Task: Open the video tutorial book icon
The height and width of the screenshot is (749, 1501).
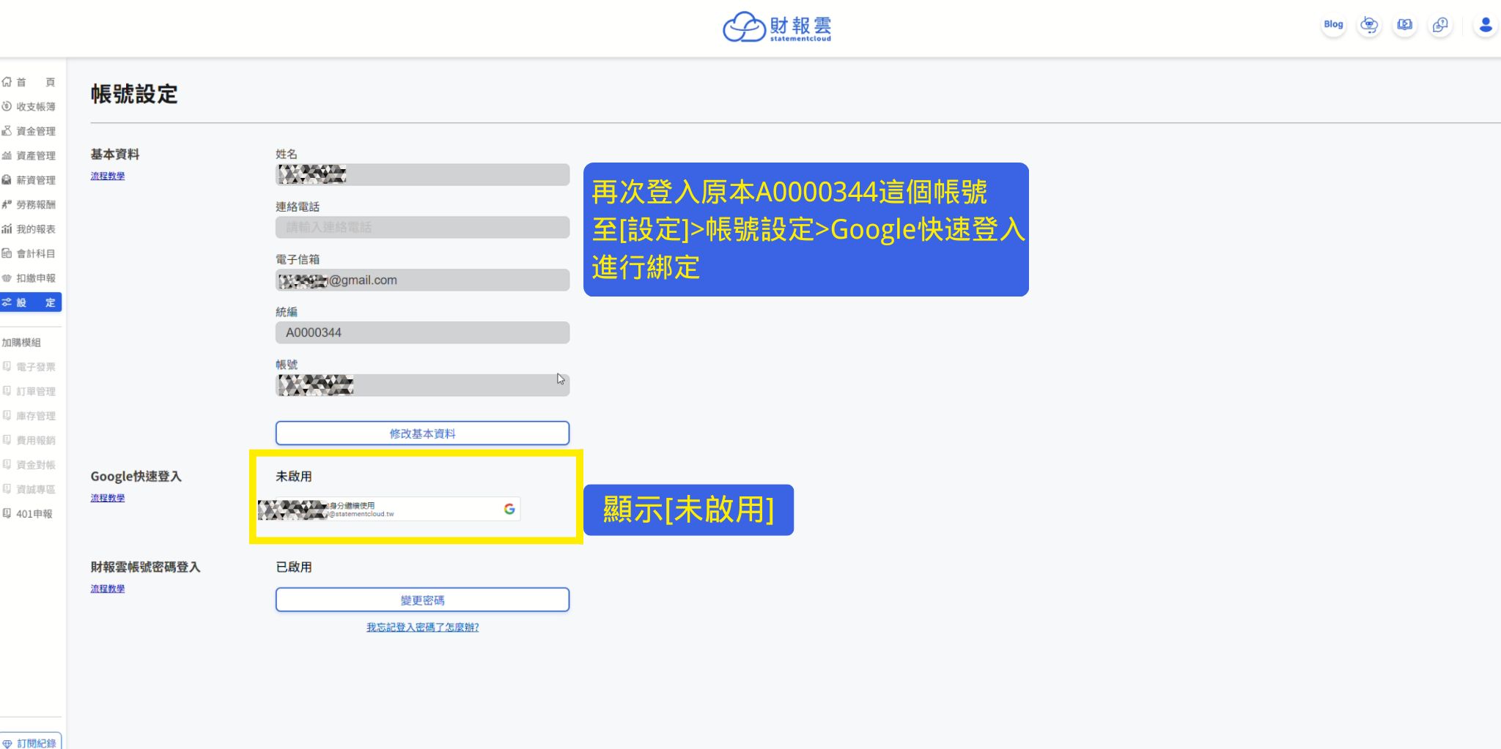Action: (1404, 25)
